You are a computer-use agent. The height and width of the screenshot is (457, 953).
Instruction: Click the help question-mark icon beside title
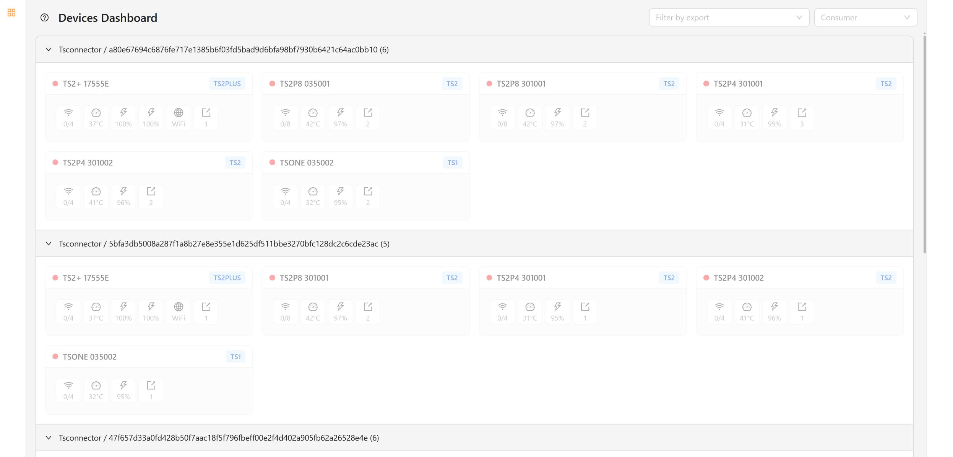(44, 18)
